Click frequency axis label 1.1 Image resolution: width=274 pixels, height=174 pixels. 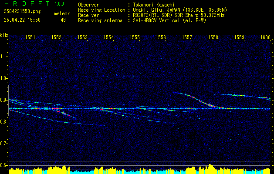(x=3, y=57)
